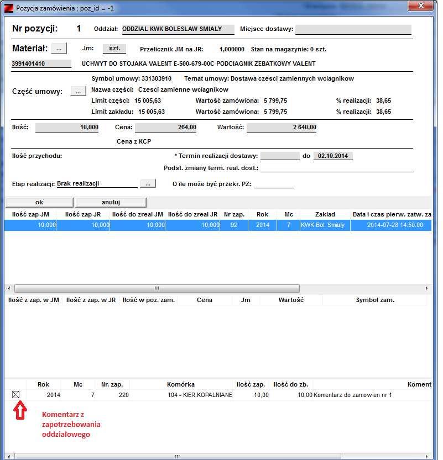Click the Etap realizacji field Brak realizacji
This screenshot has width=443, height=460.
pos(97,184)
